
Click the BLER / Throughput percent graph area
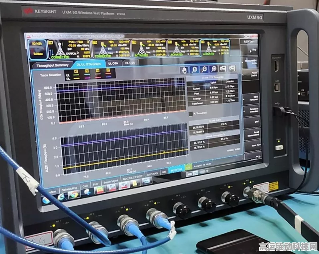(x=125, y=149)
